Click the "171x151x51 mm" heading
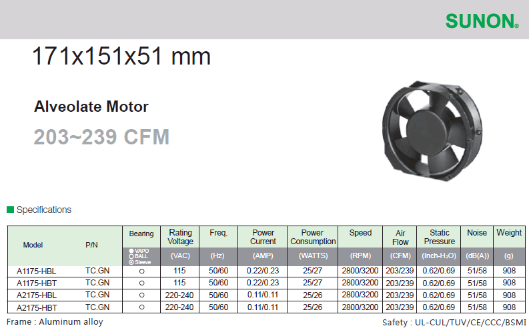This screenshot has width=529, height=334. coord(121,56)
